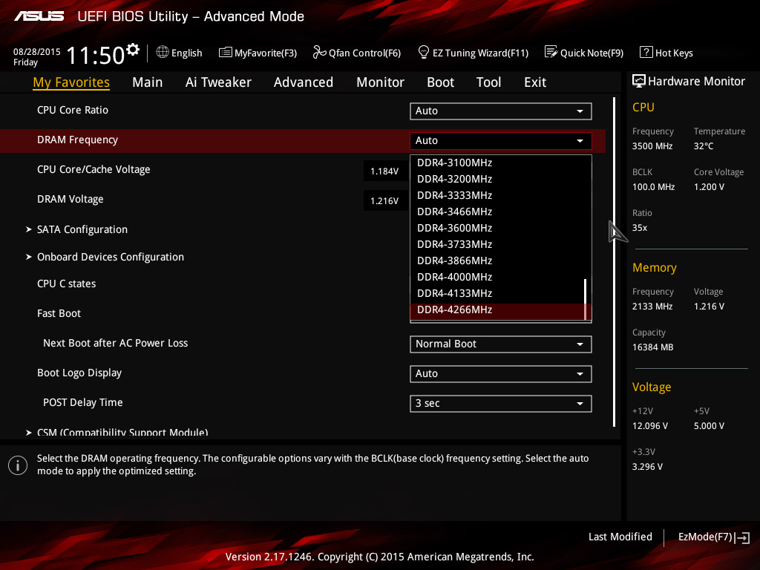Open Qfan Control fan icon

[319, 52]
